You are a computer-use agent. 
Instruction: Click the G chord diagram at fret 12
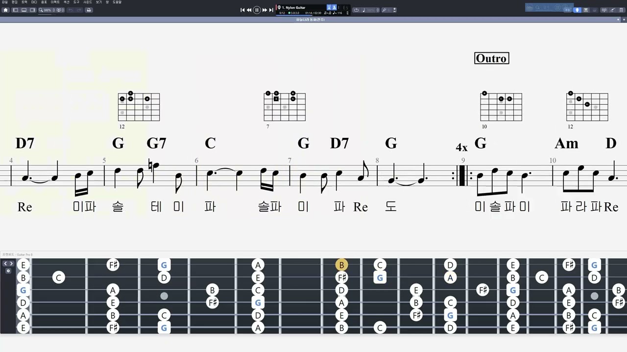pos(139,107)
